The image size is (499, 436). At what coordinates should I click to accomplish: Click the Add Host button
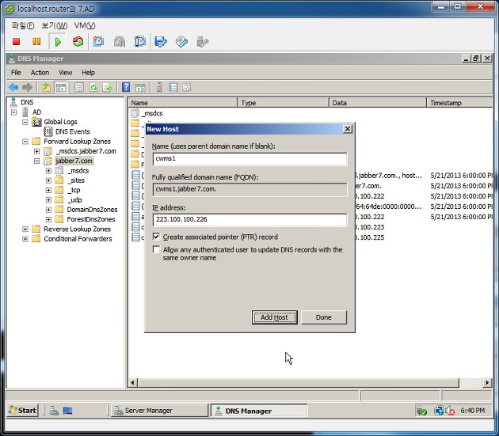[274, 317]
